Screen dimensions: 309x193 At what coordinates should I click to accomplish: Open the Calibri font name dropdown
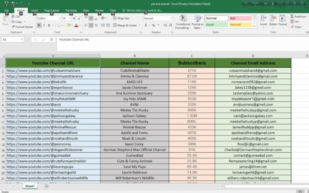point(60,18)
